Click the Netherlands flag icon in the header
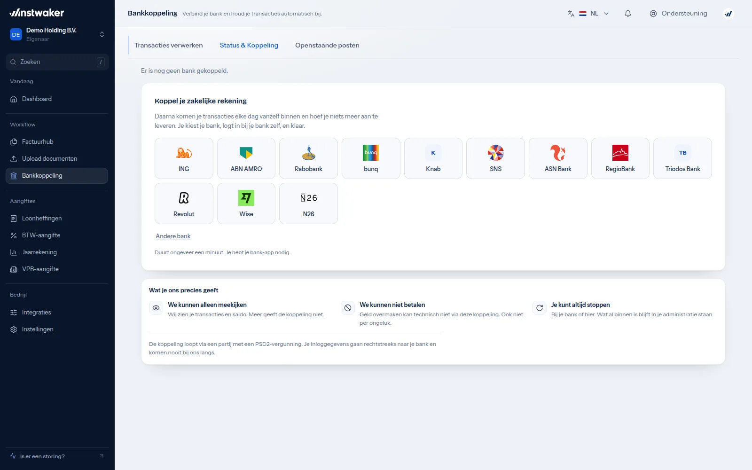This screenshot has height=470, width=752. (583, 14)
